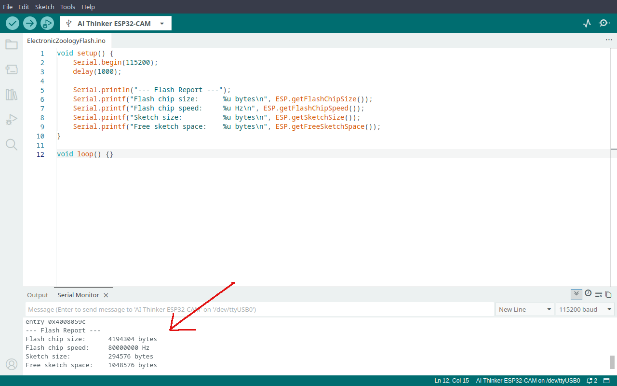Image resolution: width=617 pixels, height=386 pixels.
Task: Click the "--- Flash Report ---" println line
Action: tap(152, 90)
